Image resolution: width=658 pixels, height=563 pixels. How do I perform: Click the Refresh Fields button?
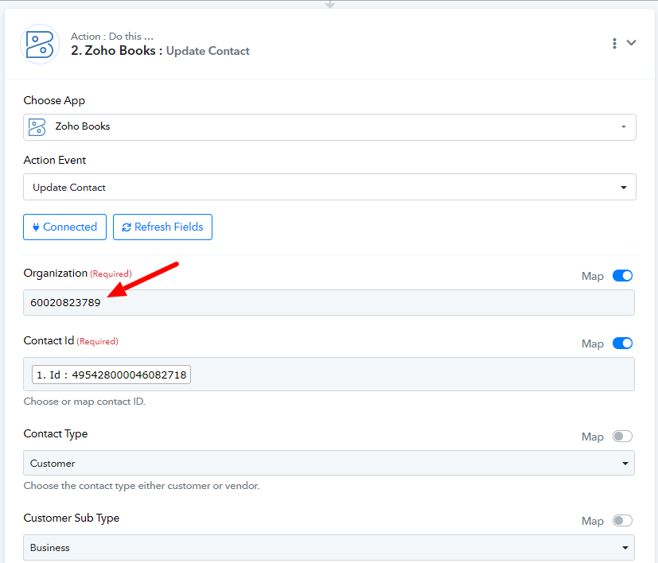(x=162, y=227)
